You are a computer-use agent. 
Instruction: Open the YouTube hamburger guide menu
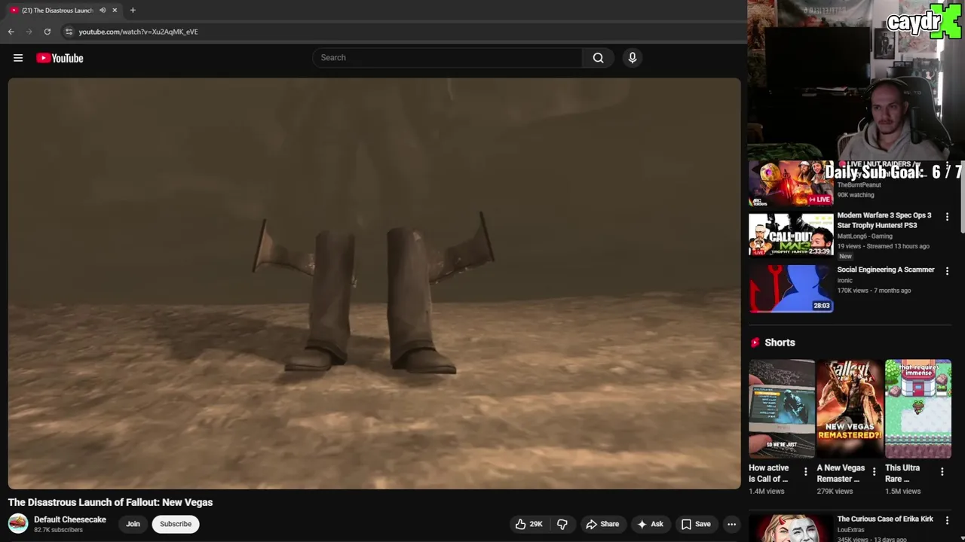(x=18, y=58)
